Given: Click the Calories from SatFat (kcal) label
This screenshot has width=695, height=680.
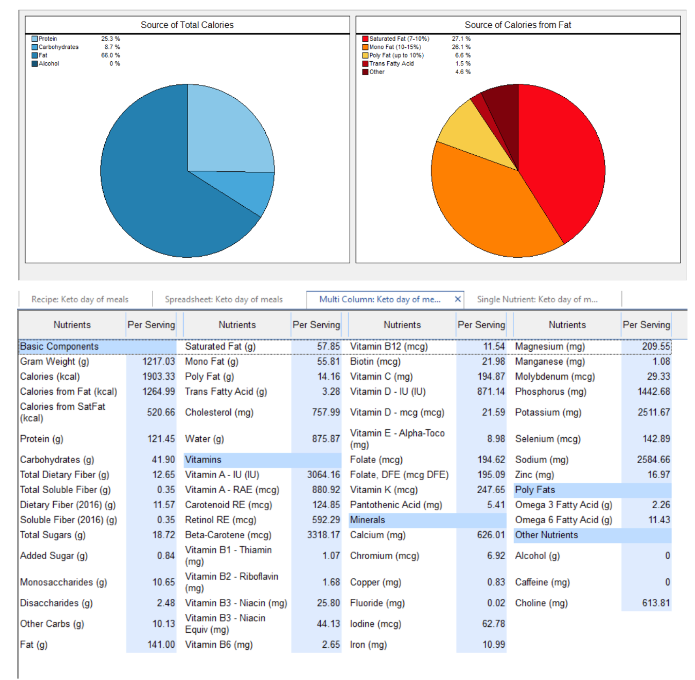Looking at the screenshot, I should tap(63, 413).
